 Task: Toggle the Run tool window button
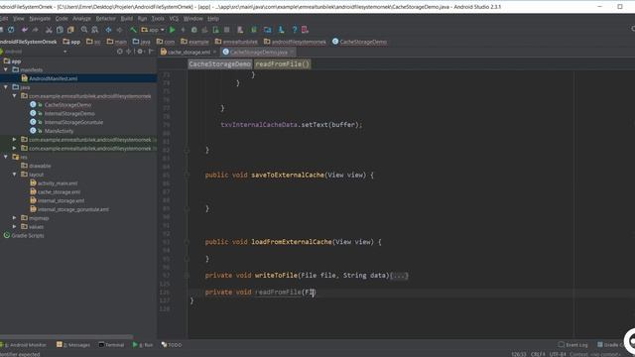(x=143, y=345)
